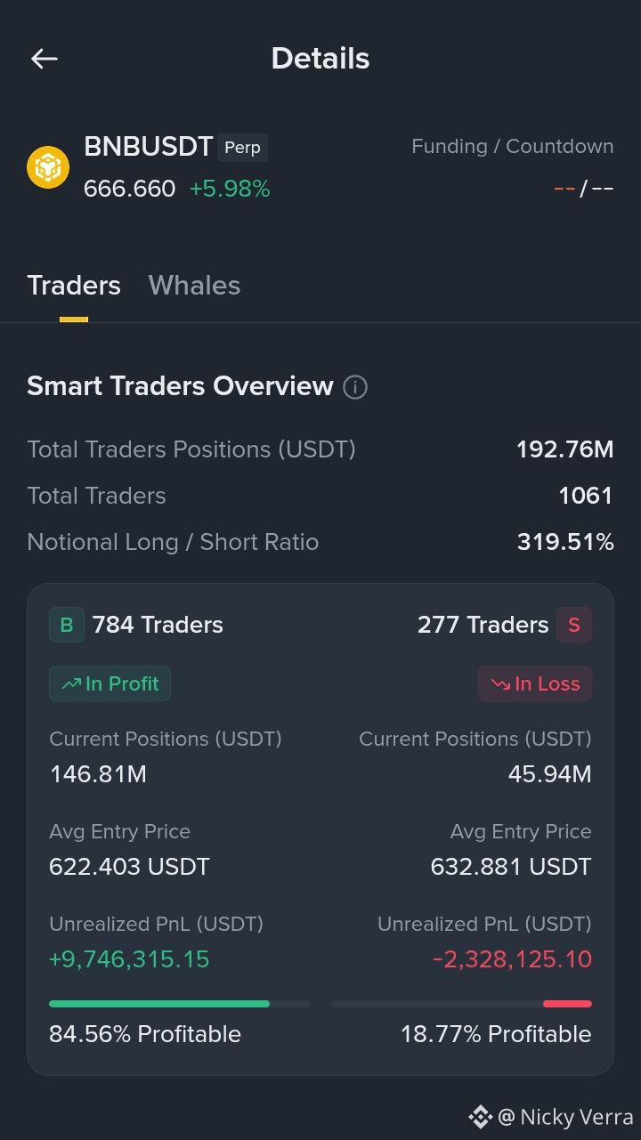641x1140 pixels.
Task: Tap the green B buy badge
Action: [67, 625]
